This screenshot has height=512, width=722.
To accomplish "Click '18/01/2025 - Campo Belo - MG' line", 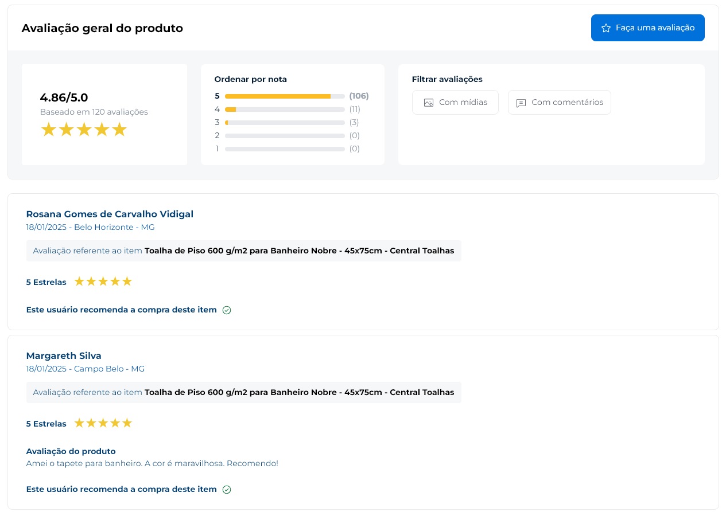I will coord(86,369).
